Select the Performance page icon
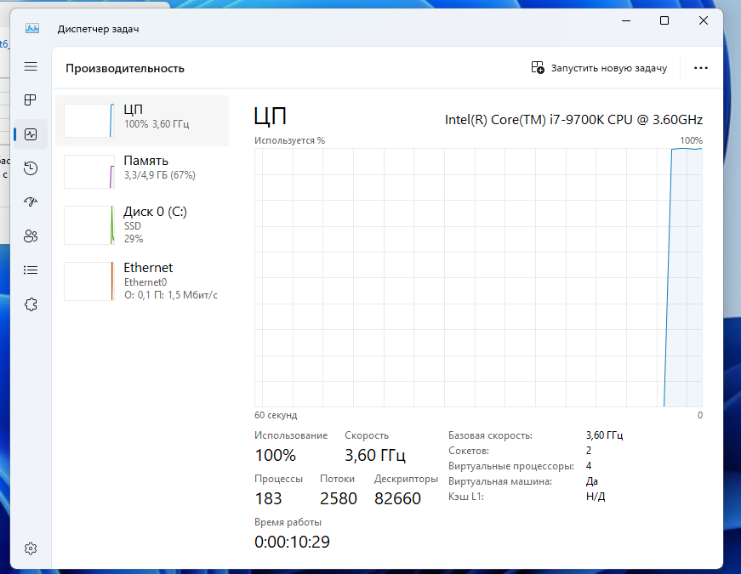This screenshot has width=741, height=574. pos(31,134)
